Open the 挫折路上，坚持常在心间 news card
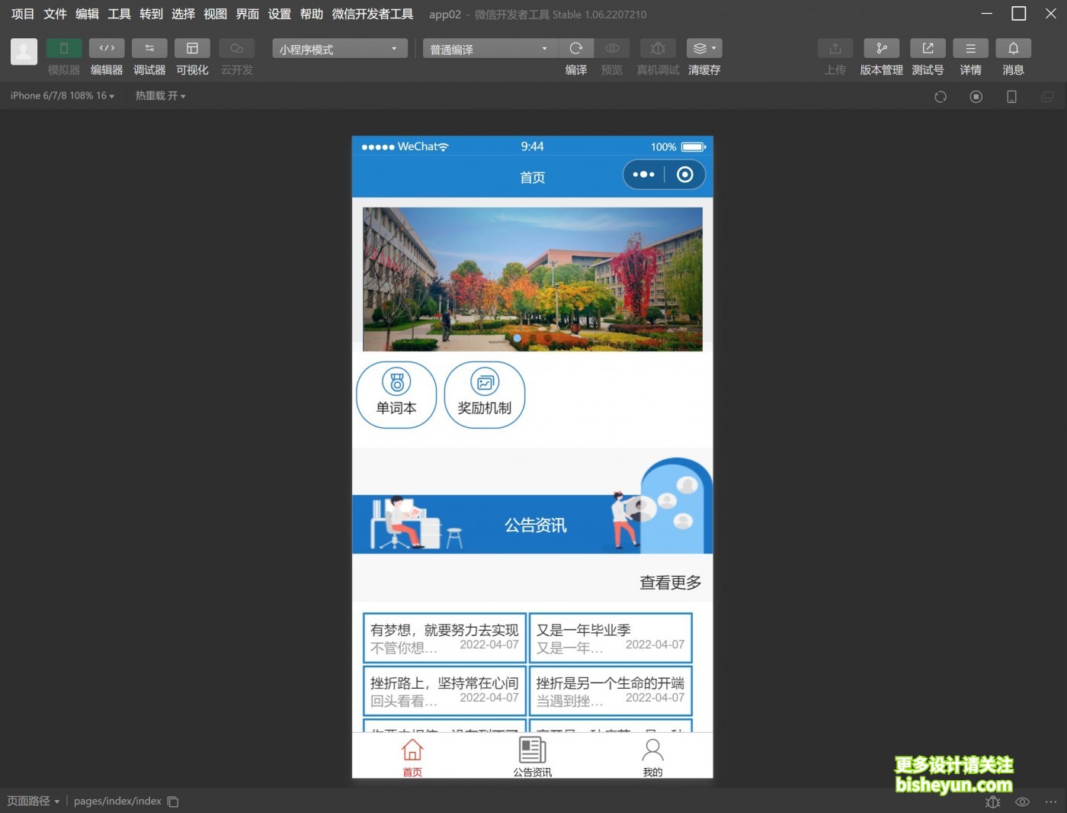 click(x=444, y=691)
